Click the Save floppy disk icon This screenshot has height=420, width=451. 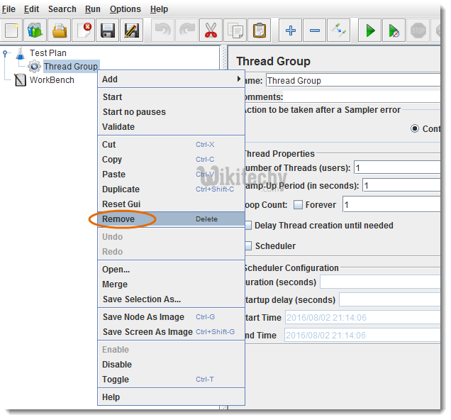(x=107, y=31)
